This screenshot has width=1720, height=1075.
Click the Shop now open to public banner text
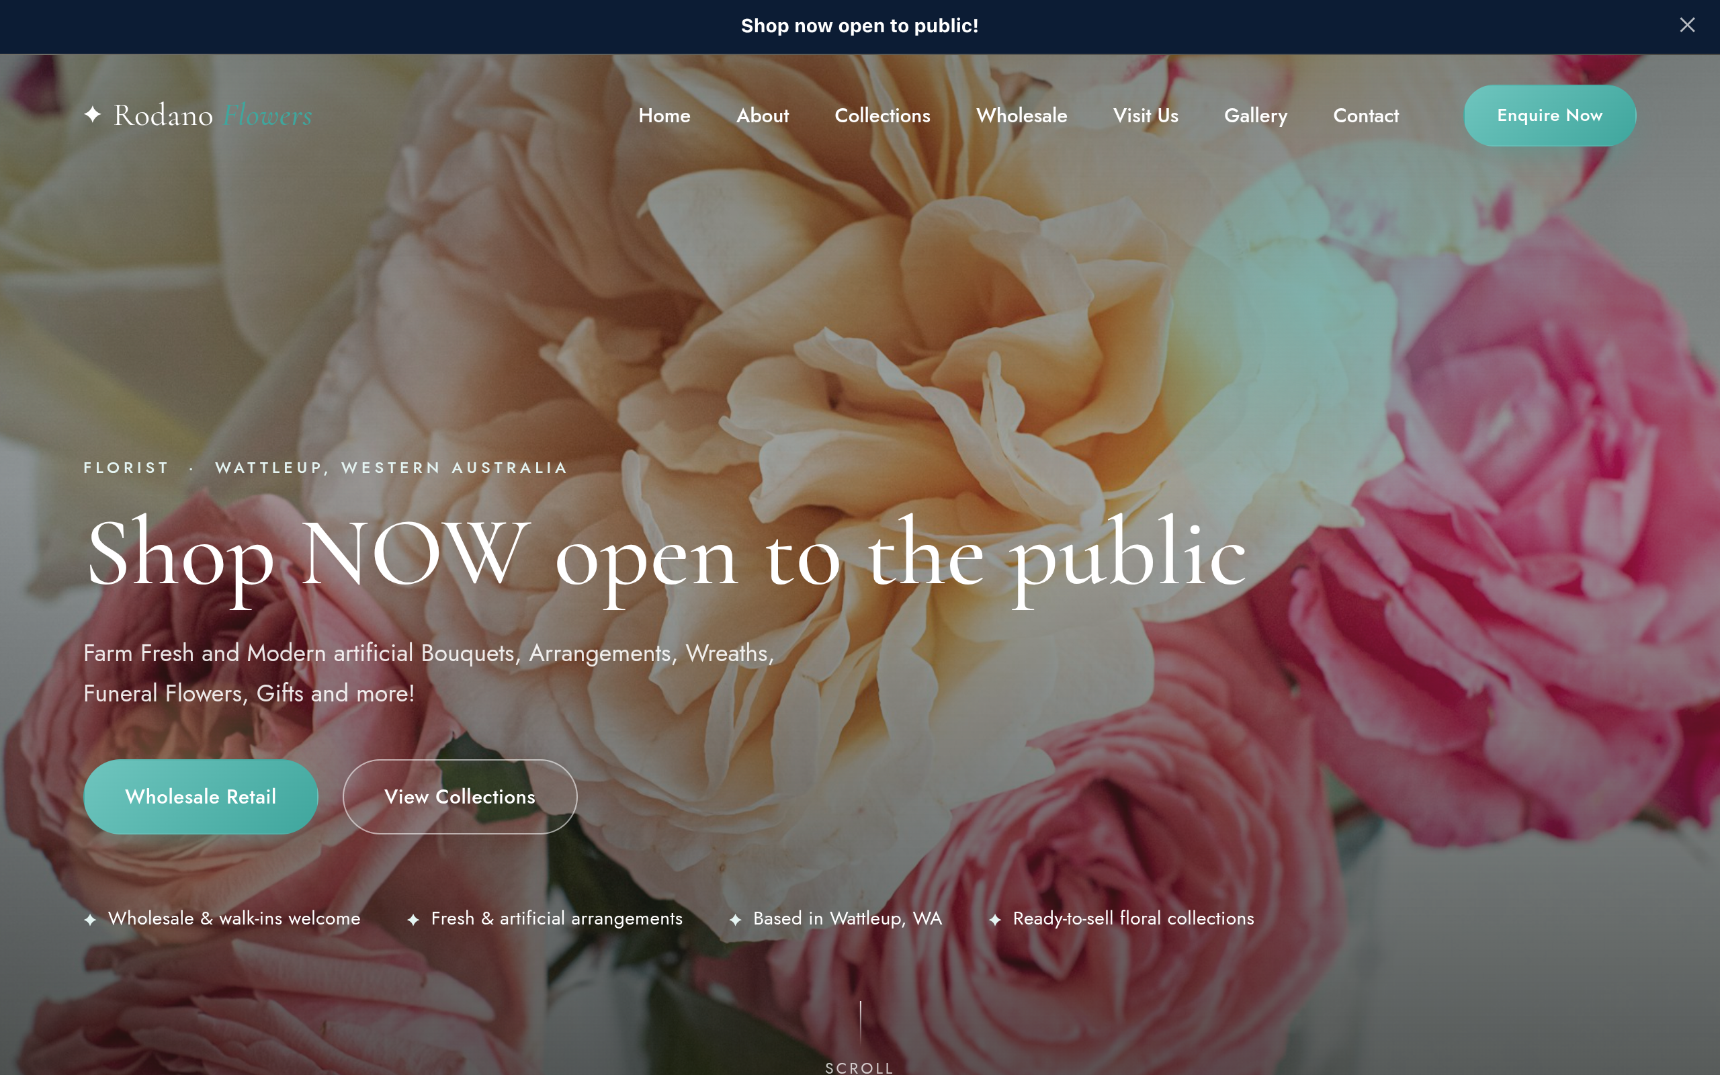859,26
